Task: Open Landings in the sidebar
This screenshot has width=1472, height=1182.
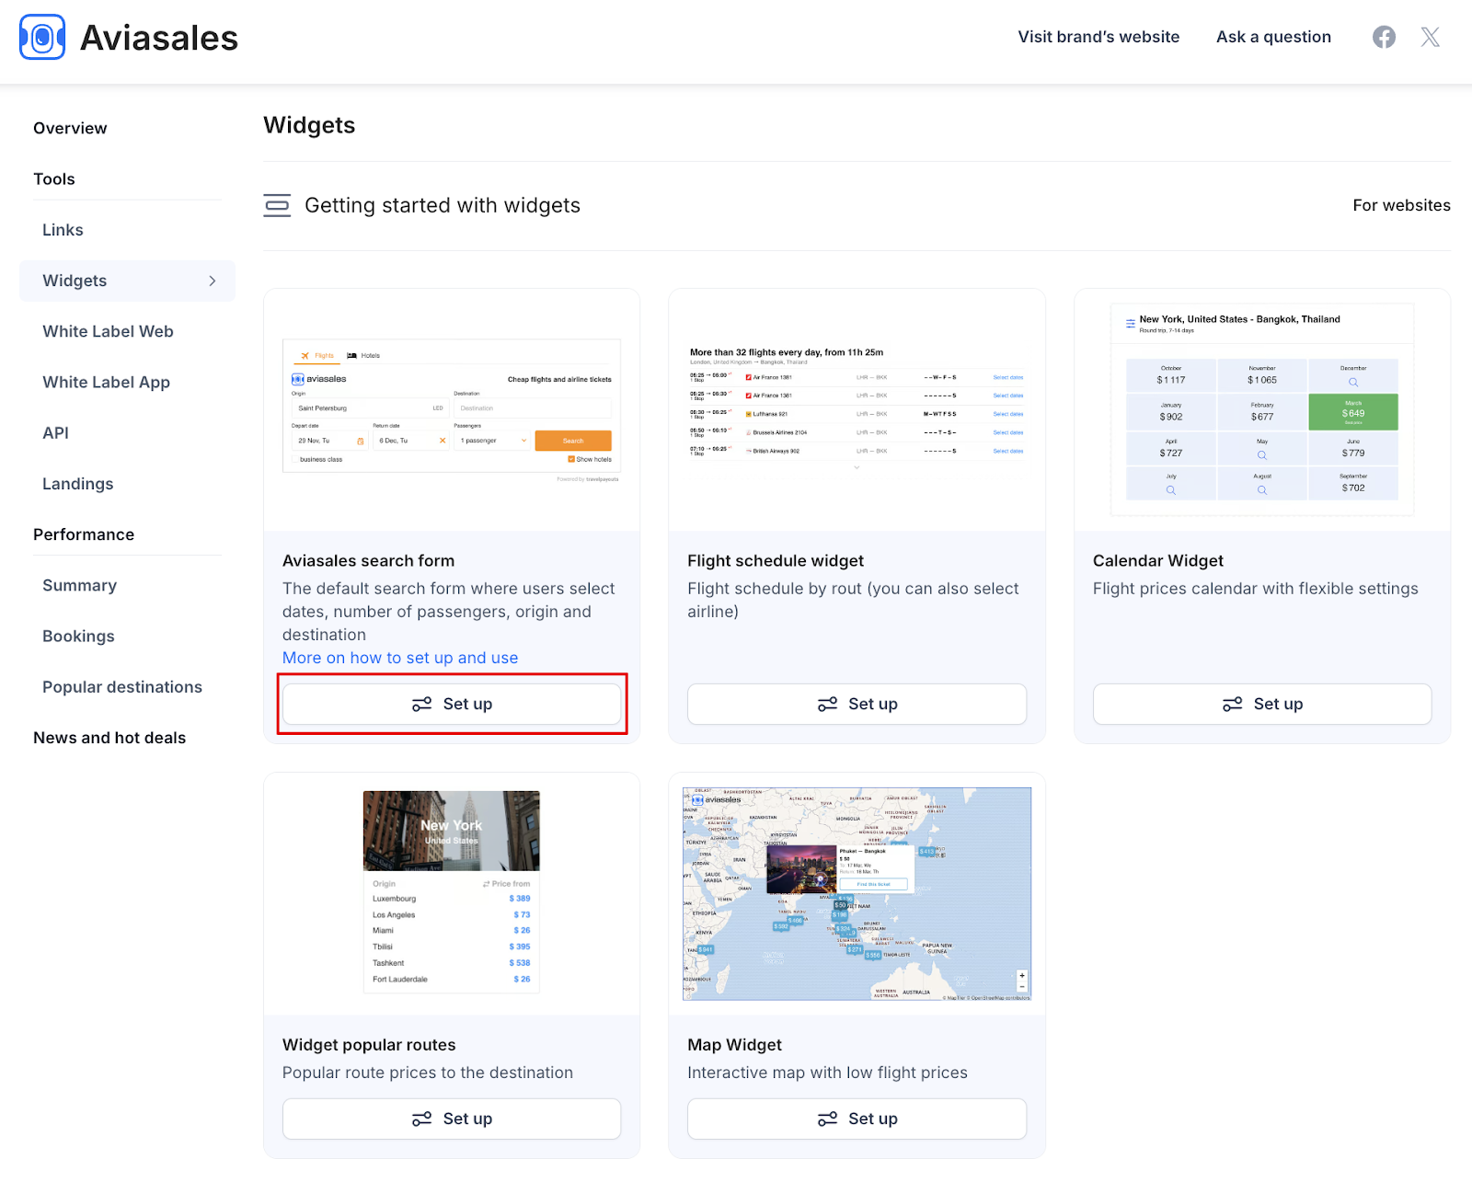Action: (x=78, y=484)
